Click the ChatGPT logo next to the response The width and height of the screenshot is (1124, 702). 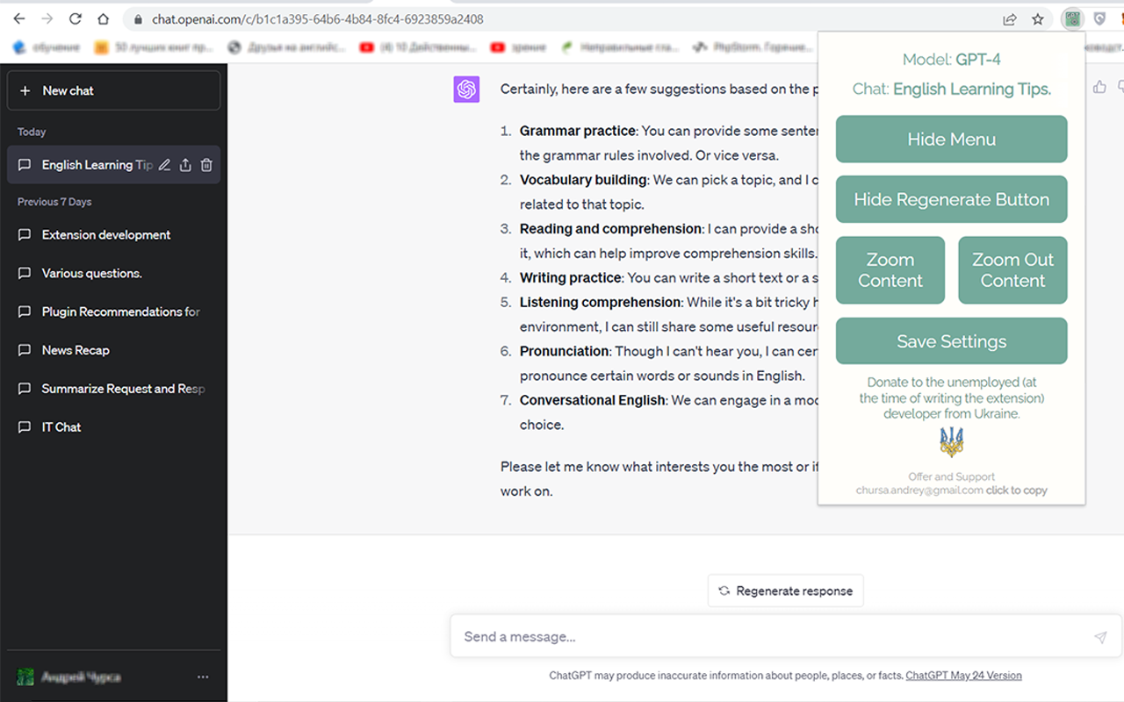466,89
